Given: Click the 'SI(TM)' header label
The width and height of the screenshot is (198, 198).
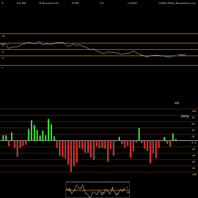Looking at the screenshot, I should coord(75,3).
